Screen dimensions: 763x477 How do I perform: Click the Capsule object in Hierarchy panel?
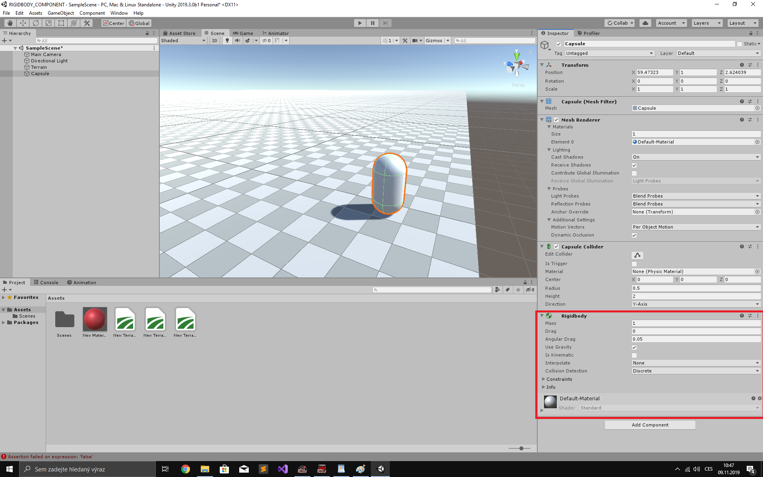(x=40, y=73)
